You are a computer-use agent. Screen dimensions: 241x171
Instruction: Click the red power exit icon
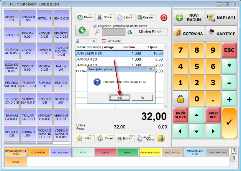coord(164,17)
